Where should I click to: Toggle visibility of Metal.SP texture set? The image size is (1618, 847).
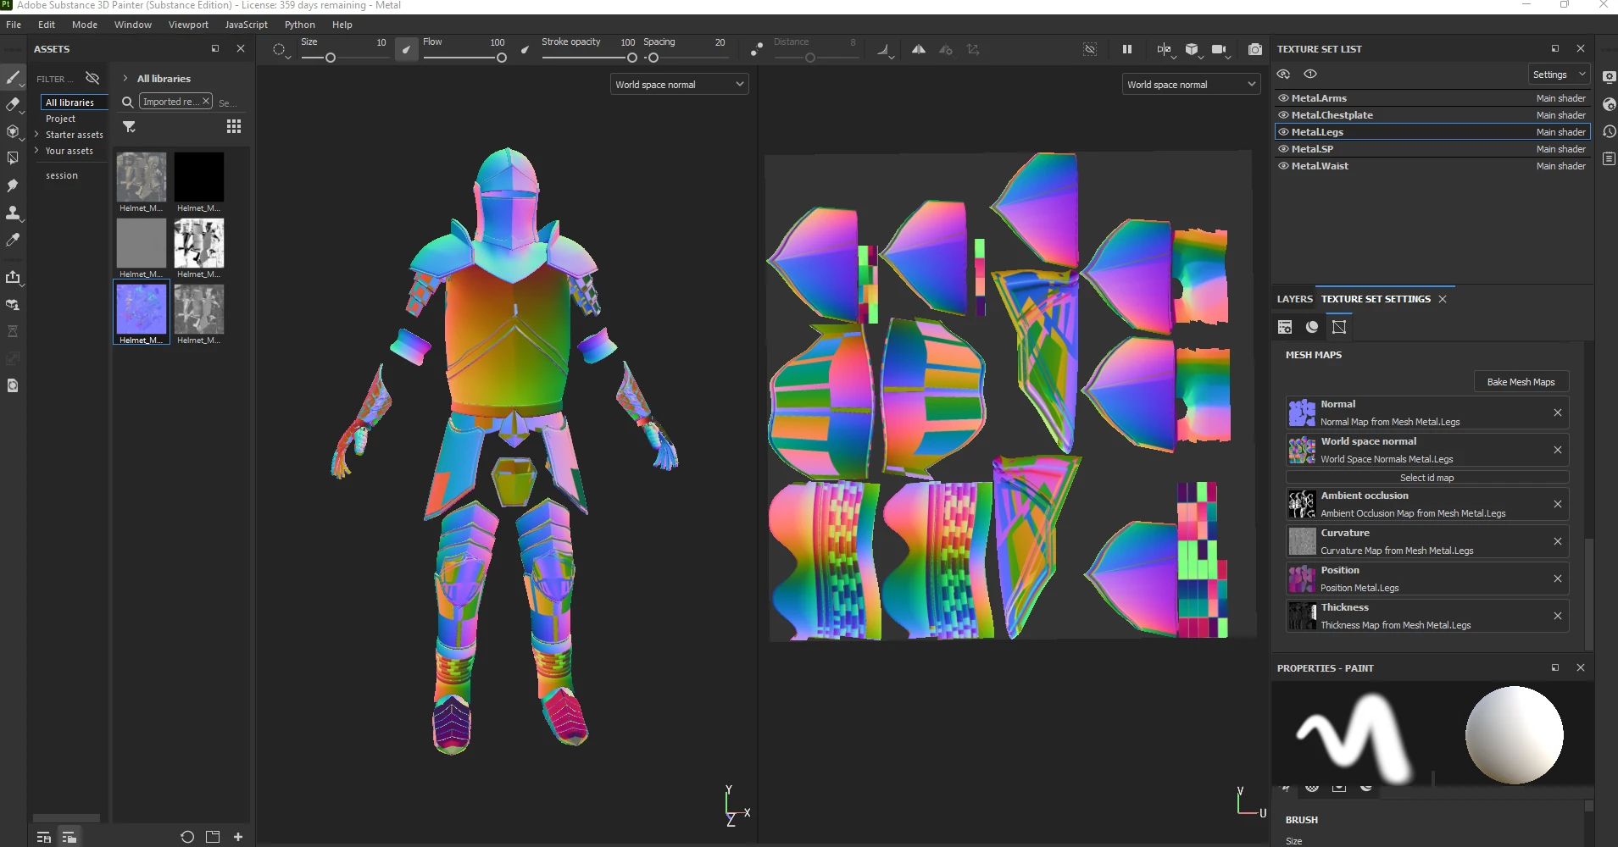tap(1283, 149)
